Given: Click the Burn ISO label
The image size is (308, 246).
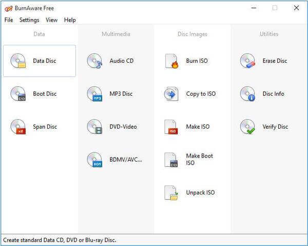Looking at the screenshot, I should pyautogui.click(x=197, y=61).
